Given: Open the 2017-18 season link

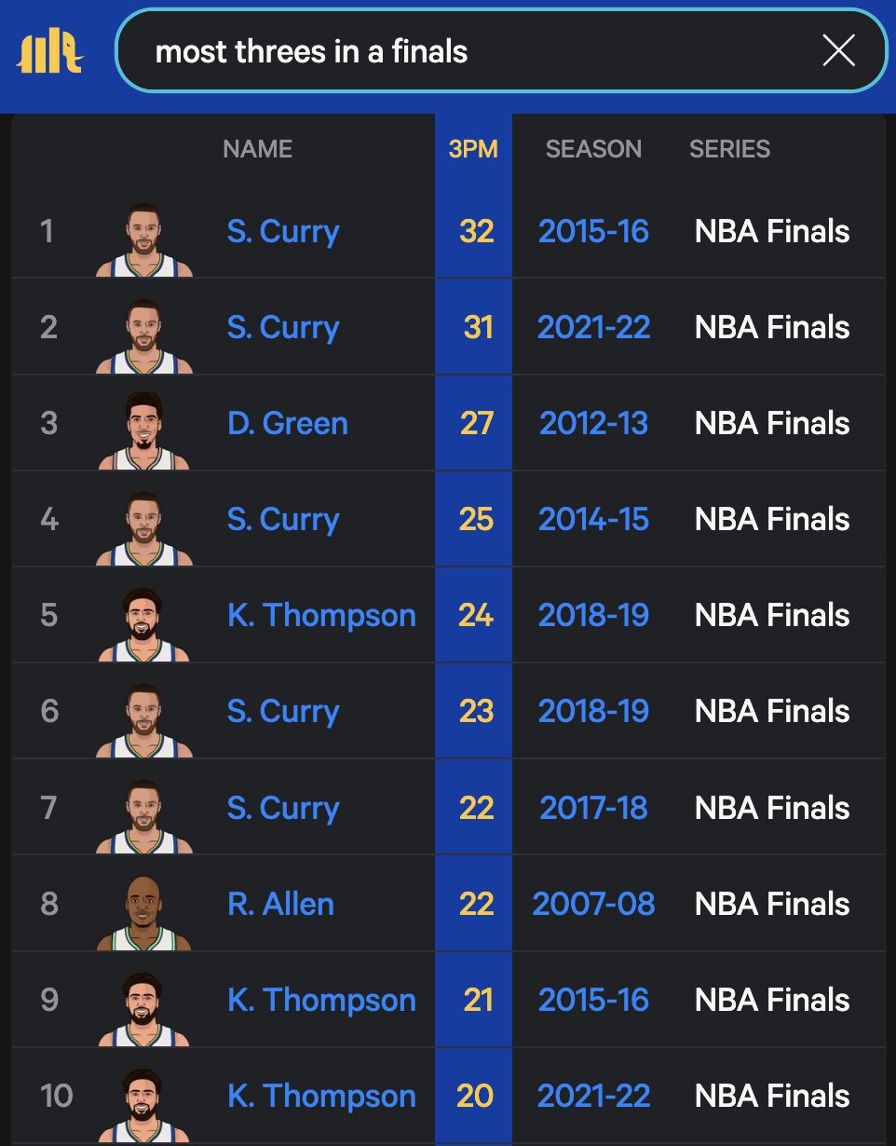Looking at the screenshot, I should point(593,808).
